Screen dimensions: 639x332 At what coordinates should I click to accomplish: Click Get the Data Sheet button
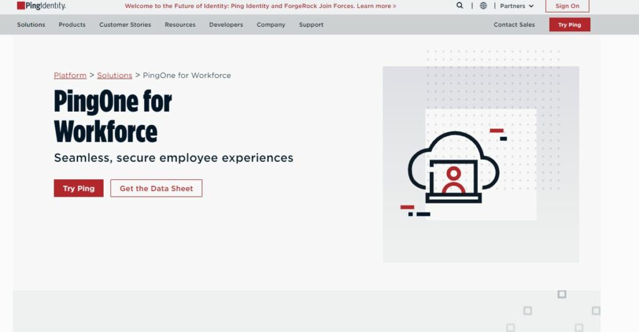157,188
